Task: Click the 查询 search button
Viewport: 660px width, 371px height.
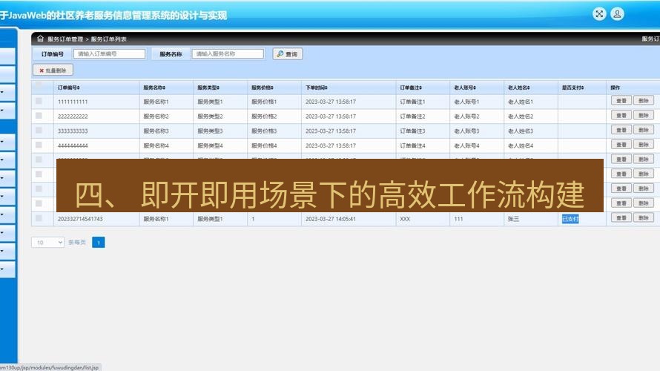Action: coord(288,54)
